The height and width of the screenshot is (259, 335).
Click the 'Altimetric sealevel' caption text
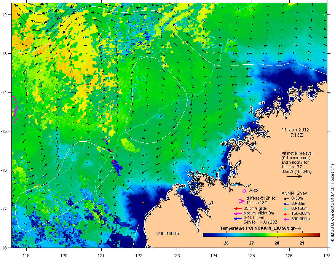coord(297,153)
